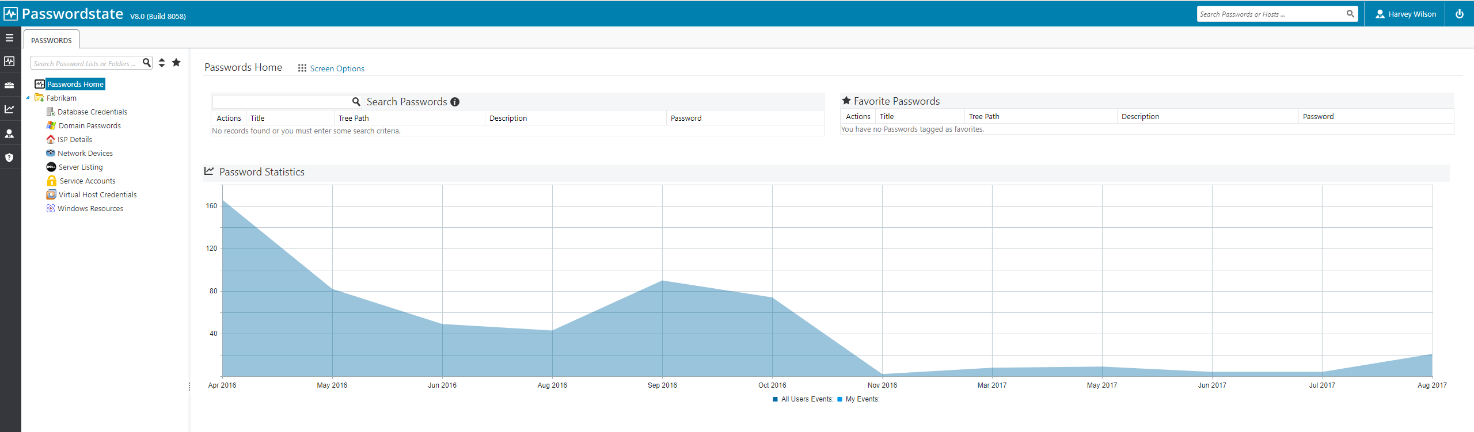Screen dimensions: 1474x432
Task: Open the Domain Passwords list
Action: (89, 125)
